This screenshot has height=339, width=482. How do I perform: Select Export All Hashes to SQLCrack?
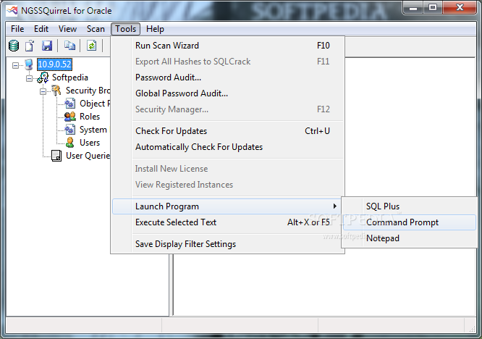(228, 62)
